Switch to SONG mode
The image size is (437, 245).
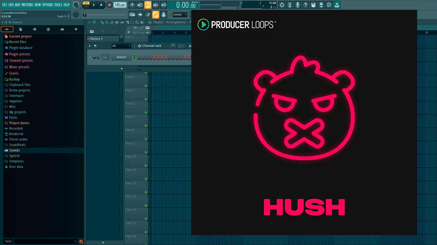(86, 6)
